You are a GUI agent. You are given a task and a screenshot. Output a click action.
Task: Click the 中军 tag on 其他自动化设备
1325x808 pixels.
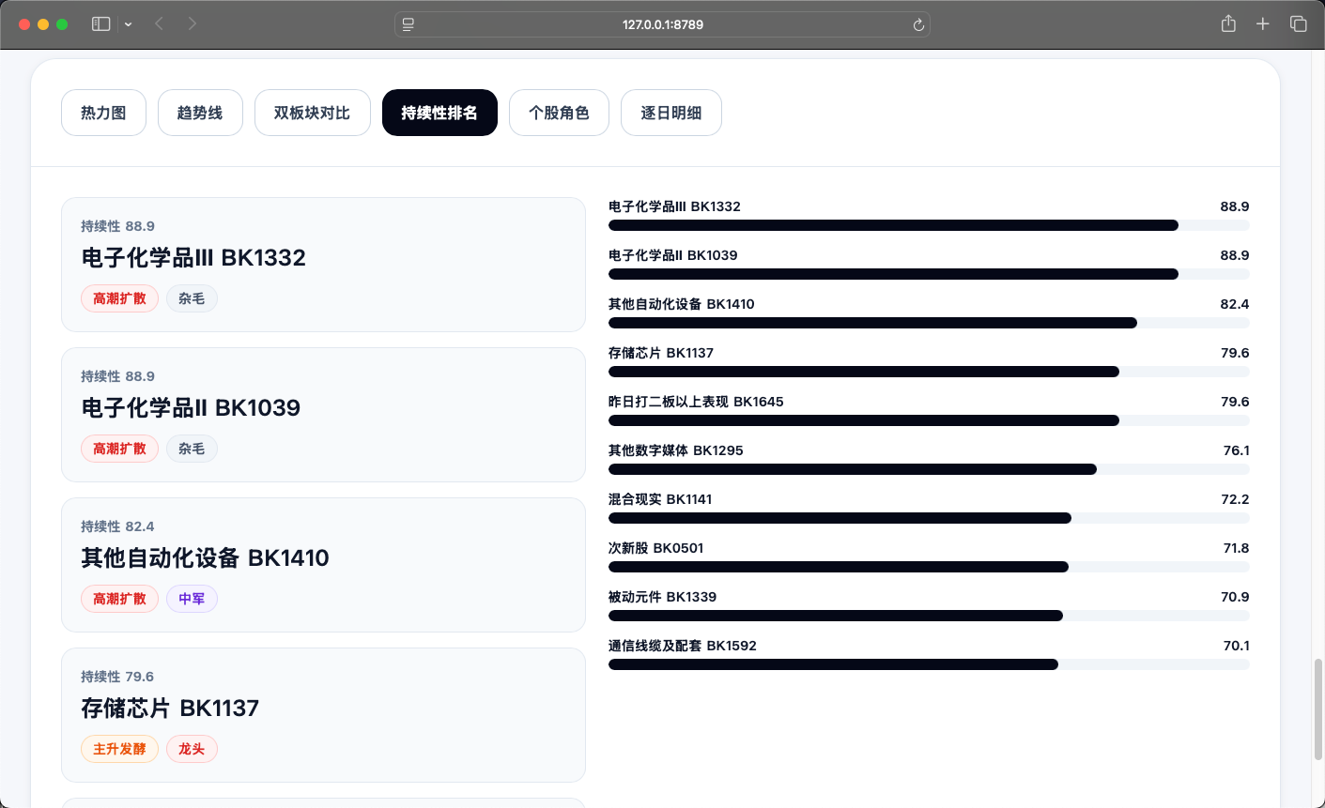point(192,599)
